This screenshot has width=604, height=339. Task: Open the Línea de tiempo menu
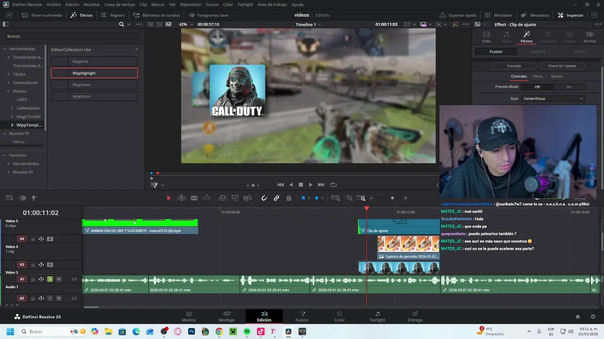pyautogui.click(x=119, y=4)
